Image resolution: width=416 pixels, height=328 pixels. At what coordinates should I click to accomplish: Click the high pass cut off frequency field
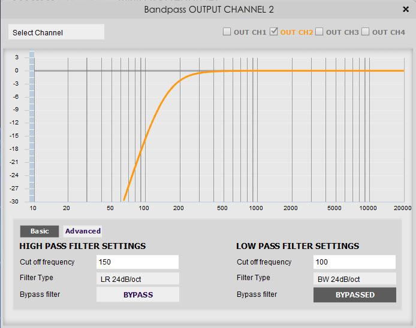pos(137,262)
